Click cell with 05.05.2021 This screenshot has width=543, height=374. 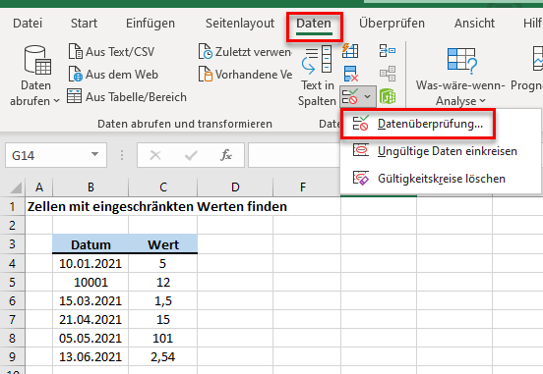[90, 339]
